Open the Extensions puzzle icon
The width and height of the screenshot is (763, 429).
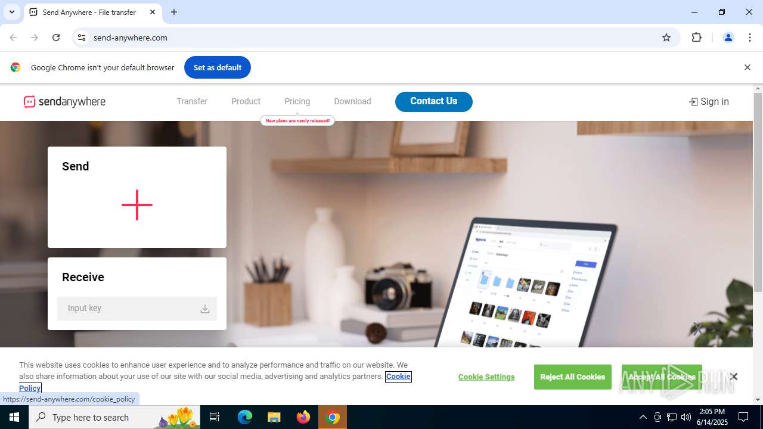tap(696, 38)
